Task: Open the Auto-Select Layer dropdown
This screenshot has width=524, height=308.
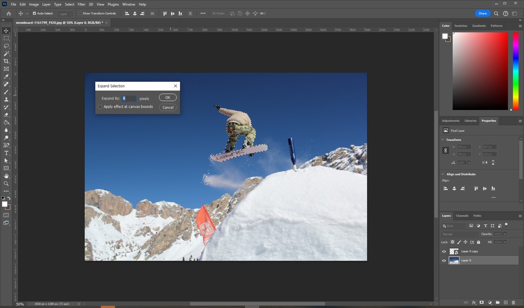Action: coord(66,14)
